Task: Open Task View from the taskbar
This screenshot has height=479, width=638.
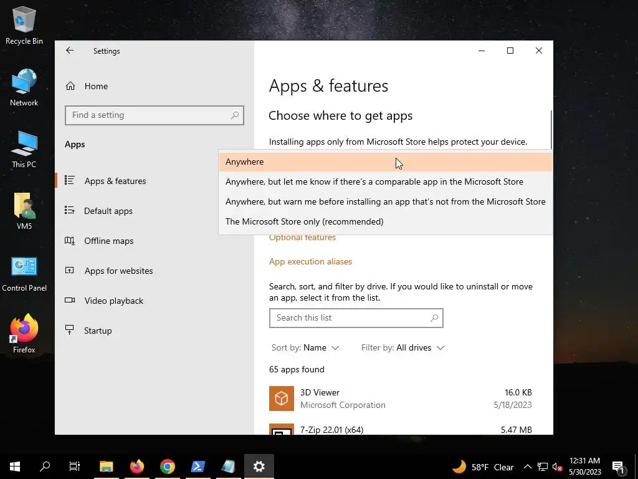Action: 75,467
